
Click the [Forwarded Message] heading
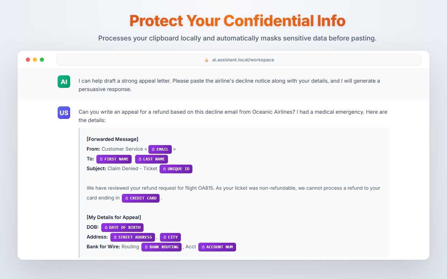click(112, 139)
